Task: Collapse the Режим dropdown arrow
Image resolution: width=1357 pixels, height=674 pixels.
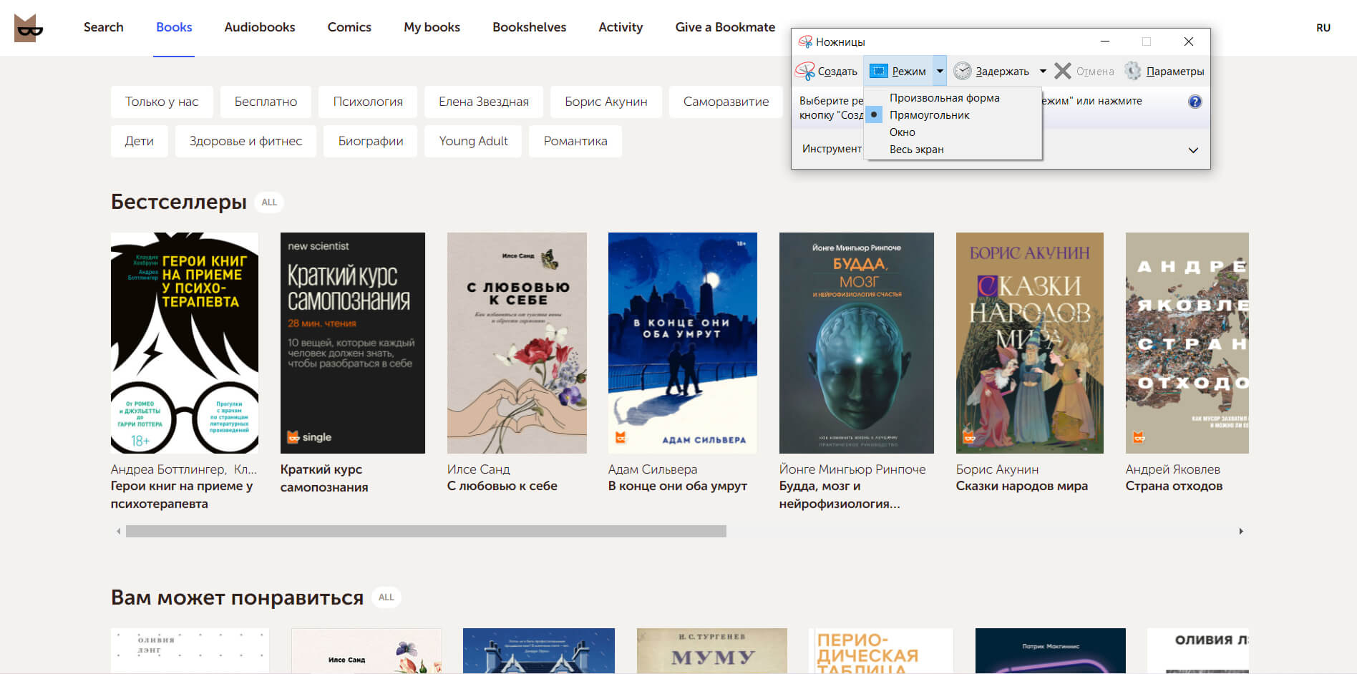Action: (x=940, y=71)
